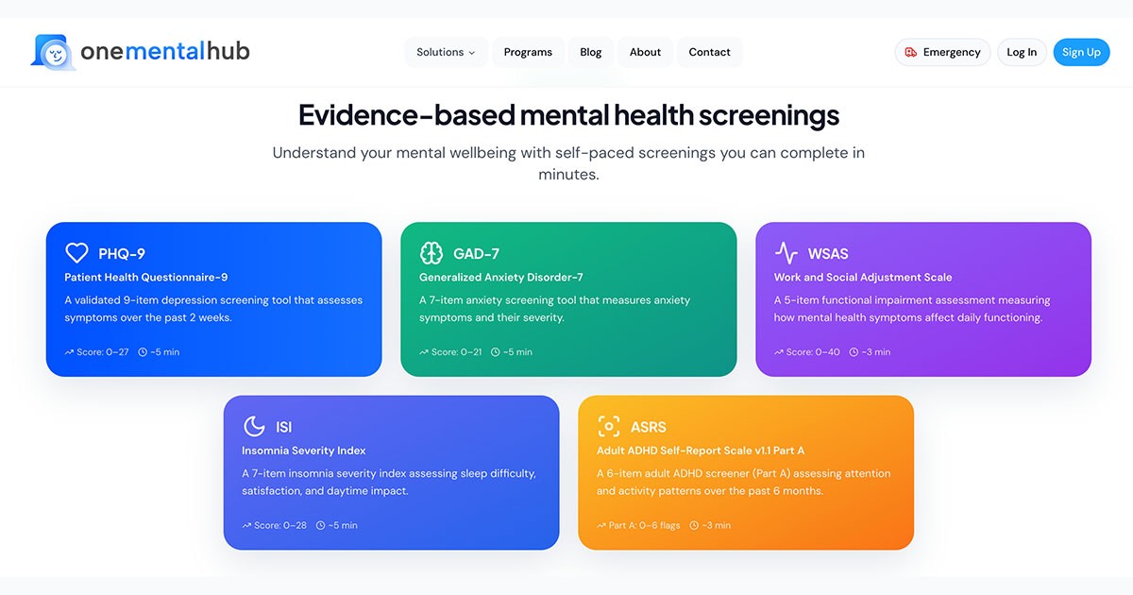This screenshot has height=595, width=1133.
Task: Open the GAD-7 card title
Action: [x=477, y=253]
